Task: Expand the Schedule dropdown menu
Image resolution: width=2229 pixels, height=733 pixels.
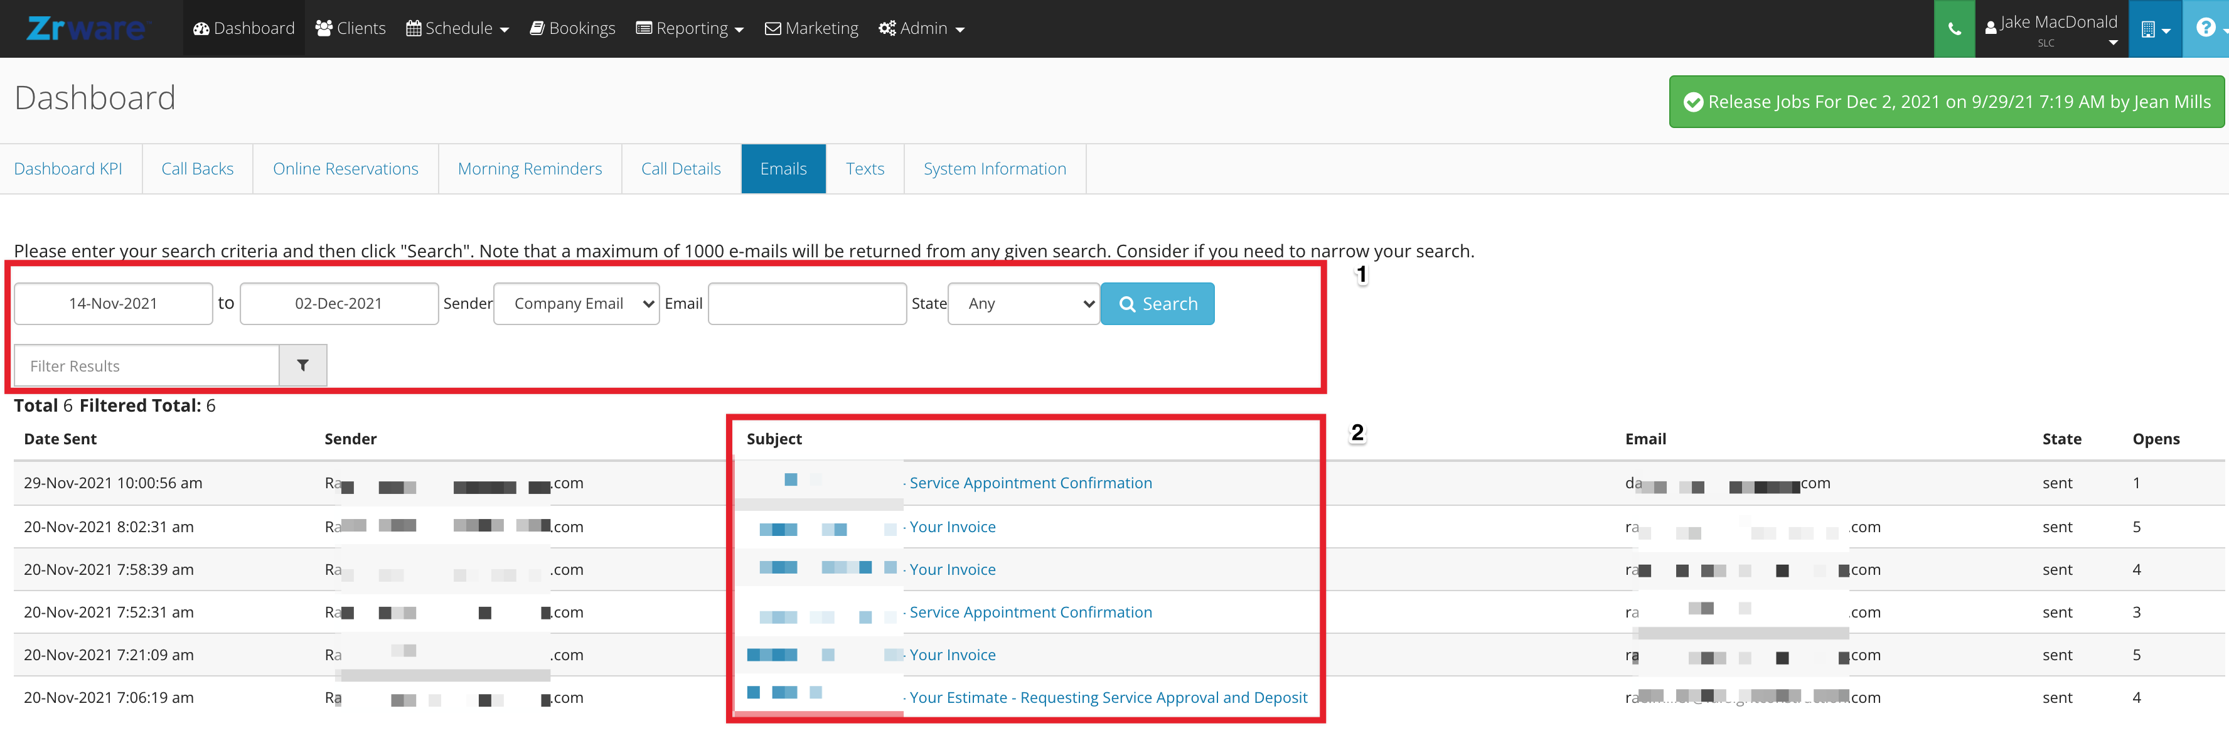Action: coord(457,29)
